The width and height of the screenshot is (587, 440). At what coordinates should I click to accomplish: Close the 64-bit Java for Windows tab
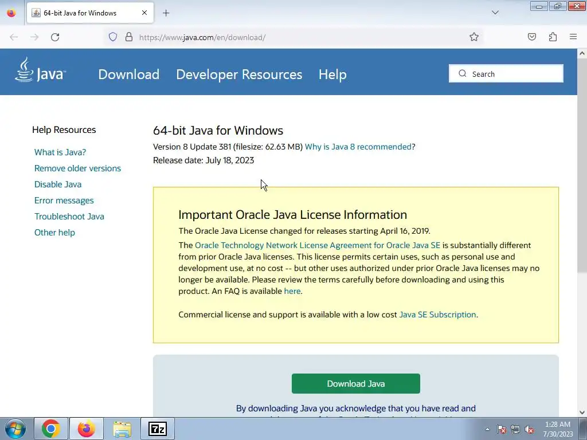tap(144, 13)
